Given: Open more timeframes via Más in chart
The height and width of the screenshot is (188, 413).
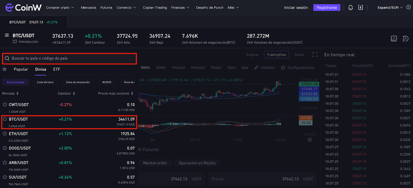Looking at the screenshot, I should (245, 67).
